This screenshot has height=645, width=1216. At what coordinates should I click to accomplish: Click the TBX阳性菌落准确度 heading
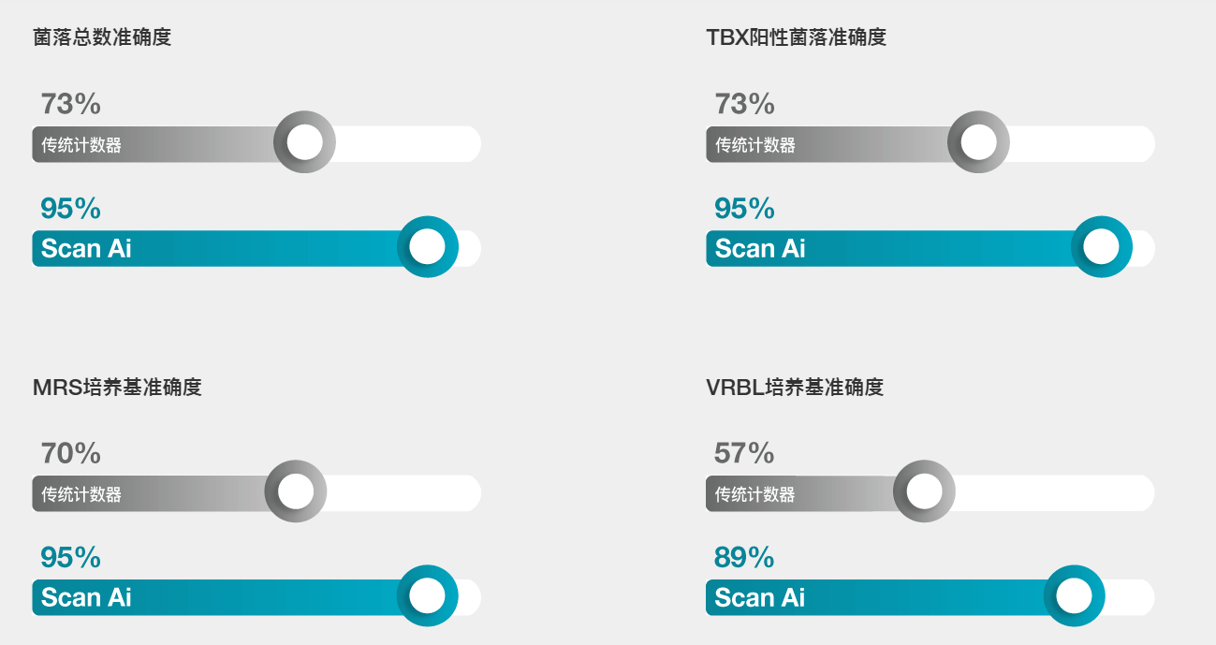796,37
